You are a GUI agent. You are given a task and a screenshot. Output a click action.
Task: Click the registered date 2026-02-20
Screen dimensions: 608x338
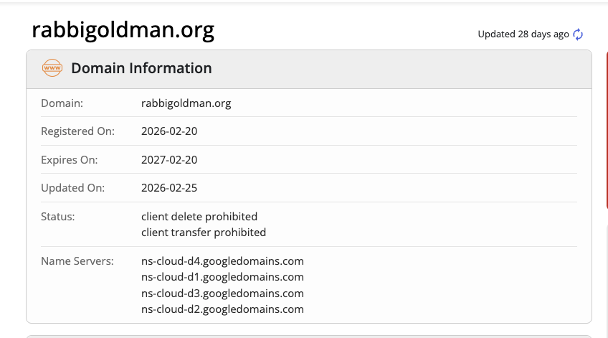[x=169, y=131]
